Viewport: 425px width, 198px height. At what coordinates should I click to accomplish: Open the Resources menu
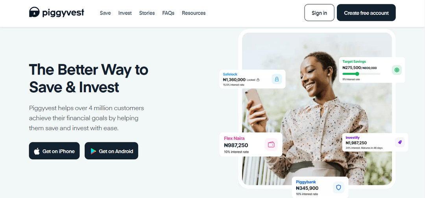[x=194, y=13]
